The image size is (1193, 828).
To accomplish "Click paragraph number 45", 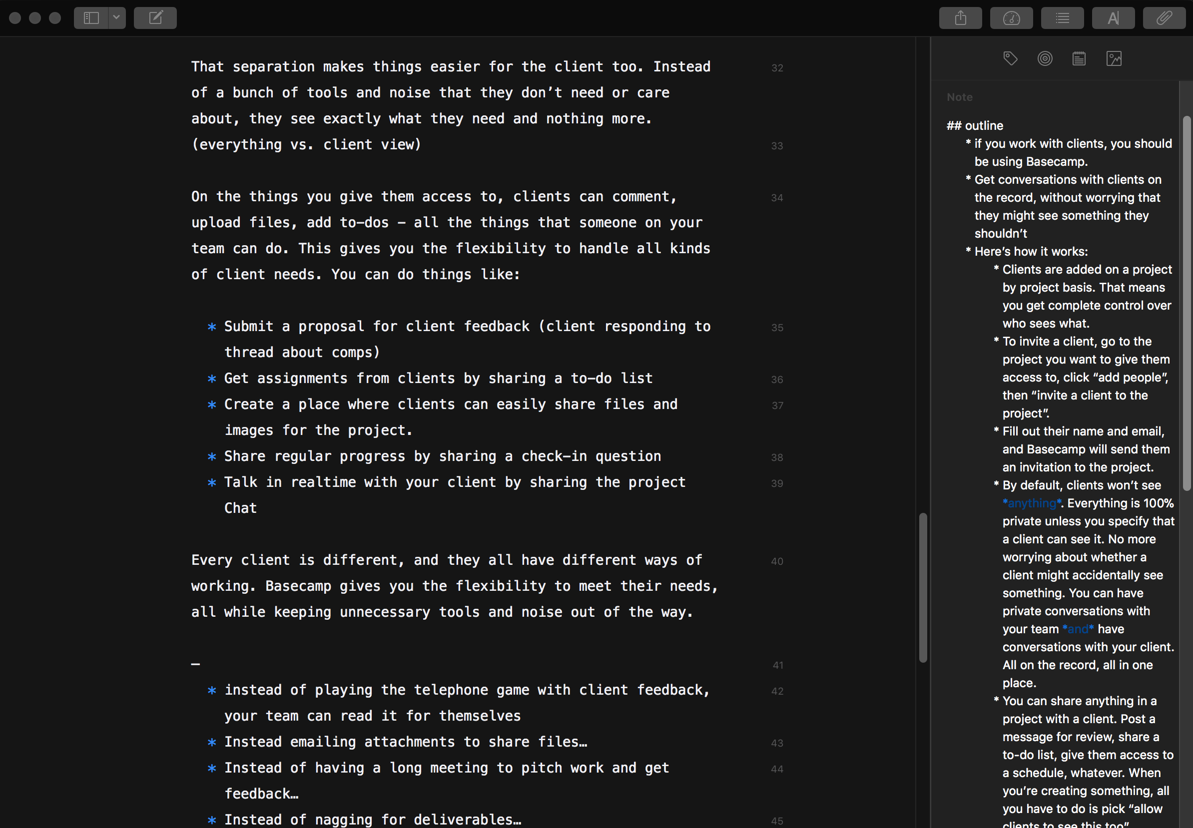I will 777,821.
